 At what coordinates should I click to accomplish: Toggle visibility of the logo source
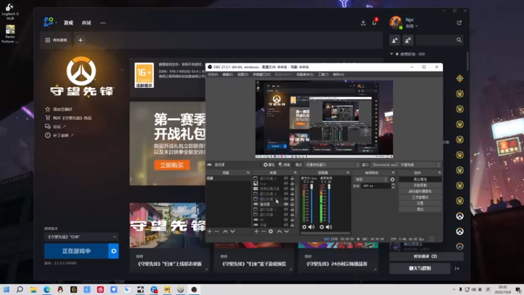(x=286, y=184)
